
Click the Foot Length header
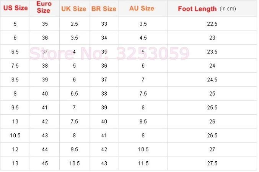click(x=212, y=8)
